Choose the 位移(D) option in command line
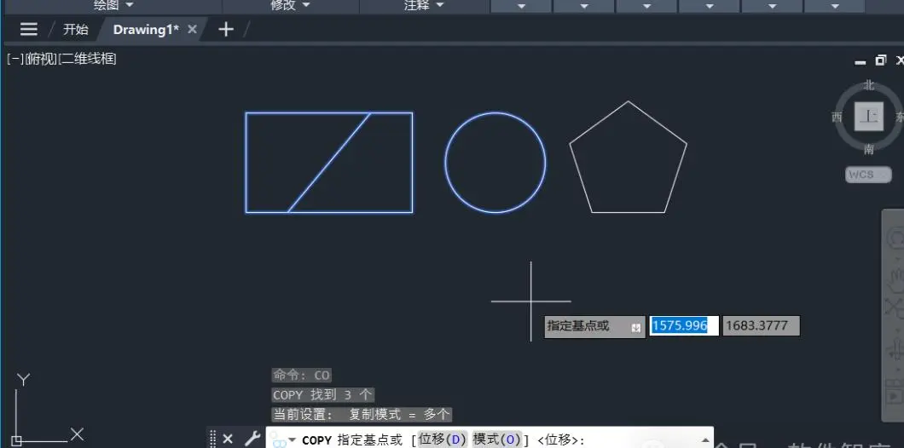 click(x=442, y=439)
